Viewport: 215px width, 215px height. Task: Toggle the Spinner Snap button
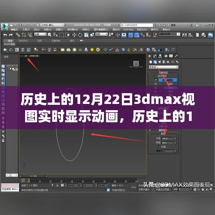148,35
